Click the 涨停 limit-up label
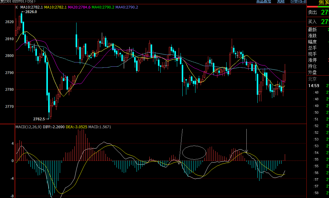 pos(313,60)
